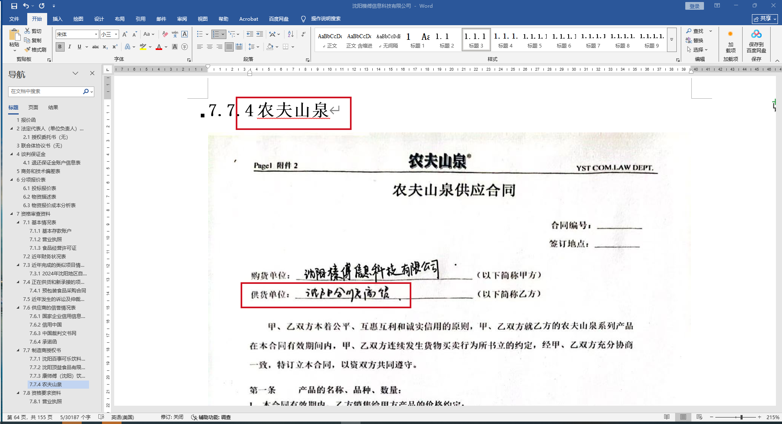782x424 pixels.
Task: Redo using the repeat arrow icon
Action: (42, 6)
